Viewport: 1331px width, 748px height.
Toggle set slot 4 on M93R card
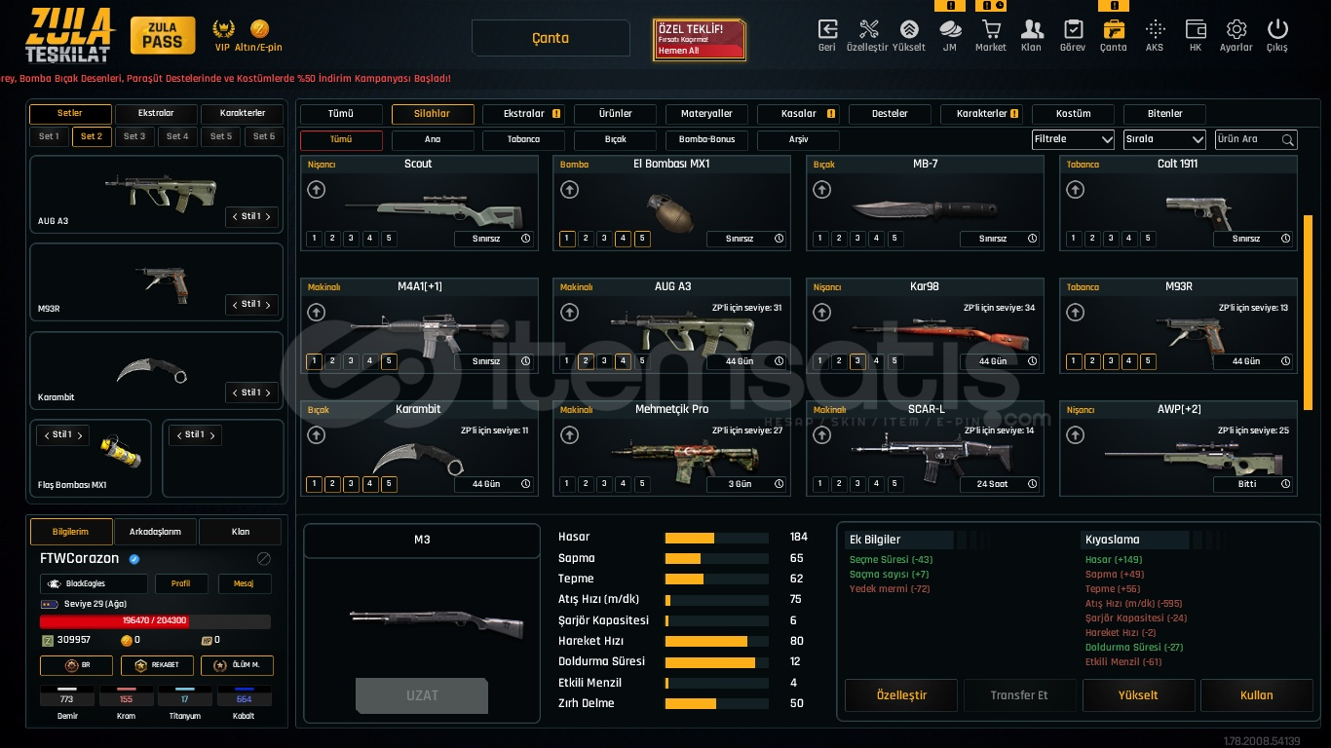coord(1129,361)
